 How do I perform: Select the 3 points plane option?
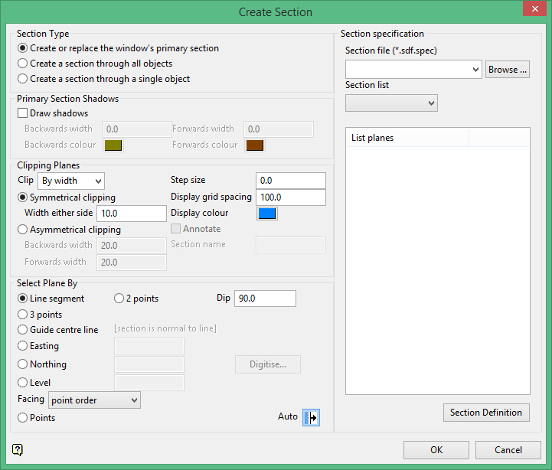click(23, 315)
